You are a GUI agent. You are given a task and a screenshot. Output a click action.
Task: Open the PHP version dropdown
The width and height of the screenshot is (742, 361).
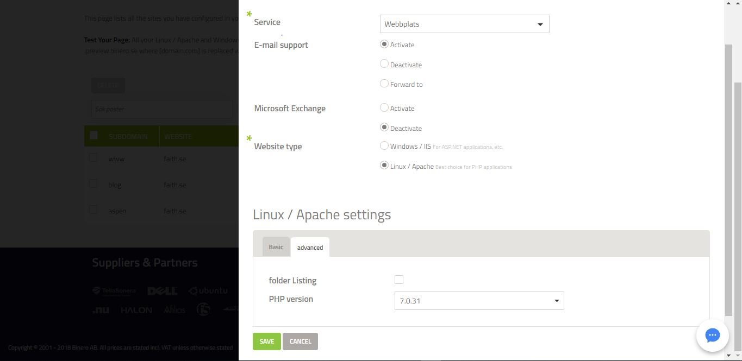pos(479,301)
